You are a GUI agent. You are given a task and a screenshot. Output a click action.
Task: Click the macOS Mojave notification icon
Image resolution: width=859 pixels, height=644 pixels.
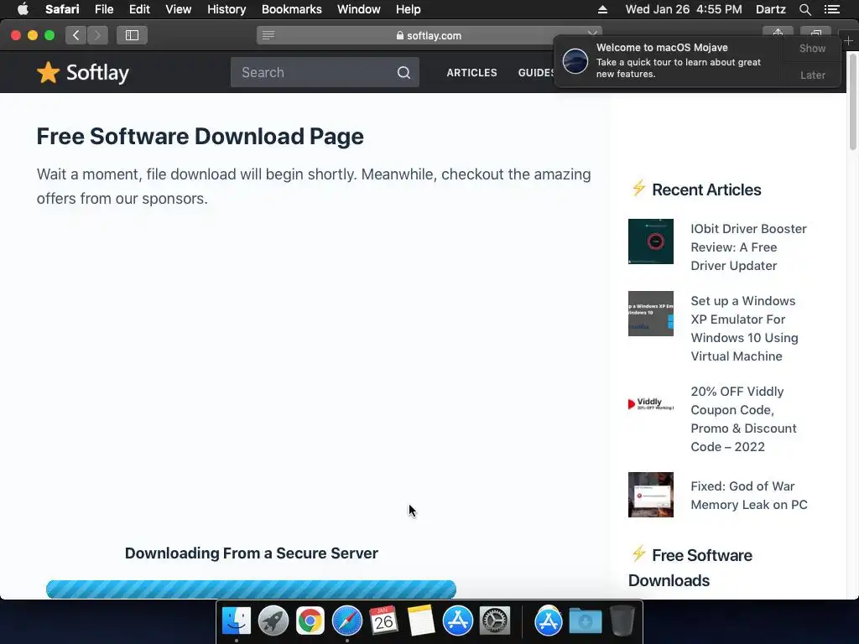point(575,60)
